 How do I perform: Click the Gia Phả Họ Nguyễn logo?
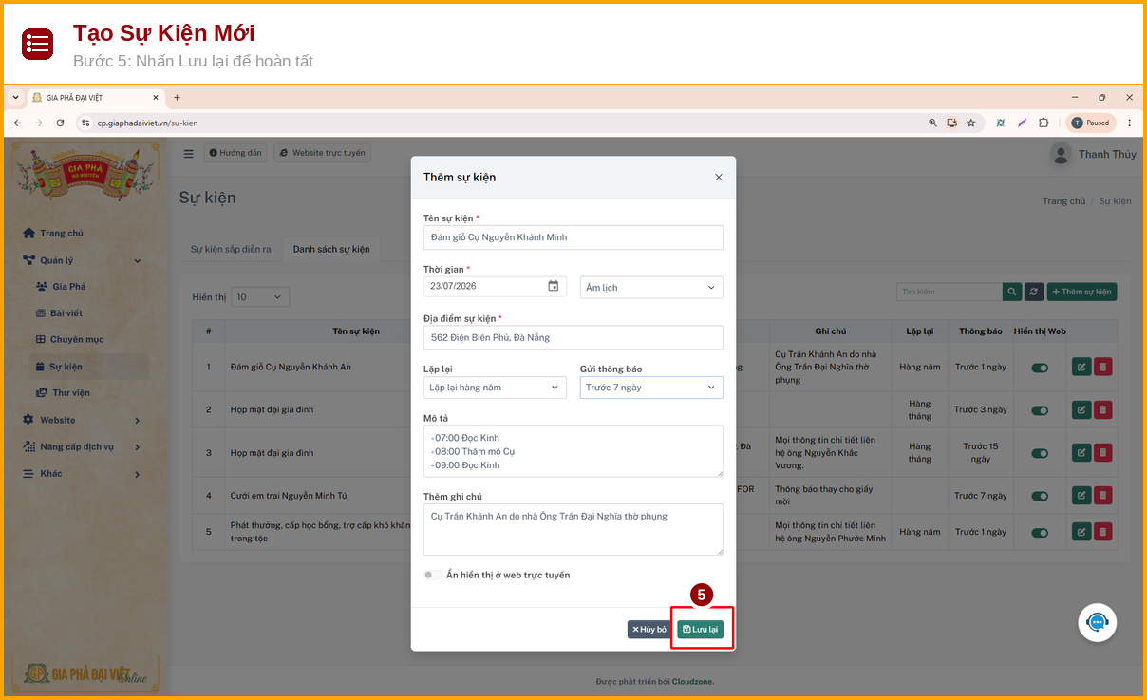pos(85,176)
